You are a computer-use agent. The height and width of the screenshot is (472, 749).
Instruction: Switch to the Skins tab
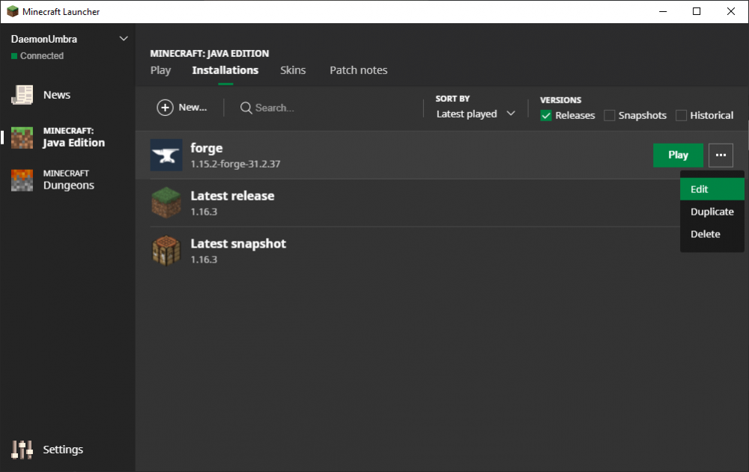coord(293,70)
